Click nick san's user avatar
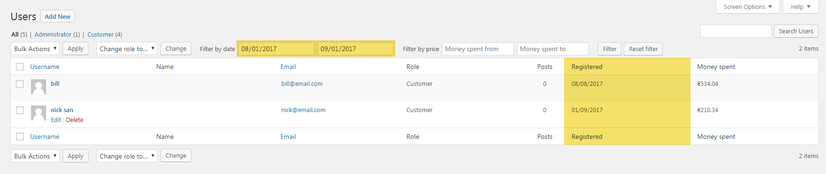This screenshot has width=826, height=174. tap(39, 113)
